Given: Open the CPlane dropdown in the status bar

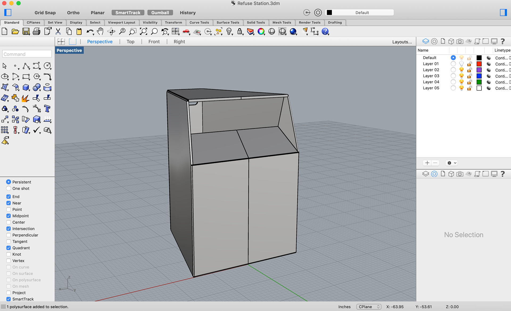Looking at the screenshot, I should click(x=369, y=307).
